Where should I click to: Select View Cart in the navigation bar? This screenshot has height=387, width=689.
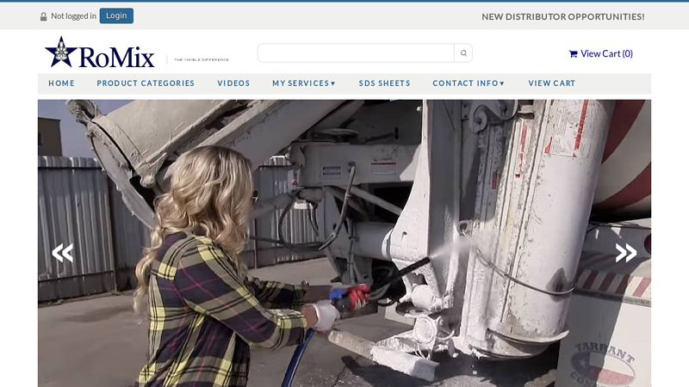551,83
